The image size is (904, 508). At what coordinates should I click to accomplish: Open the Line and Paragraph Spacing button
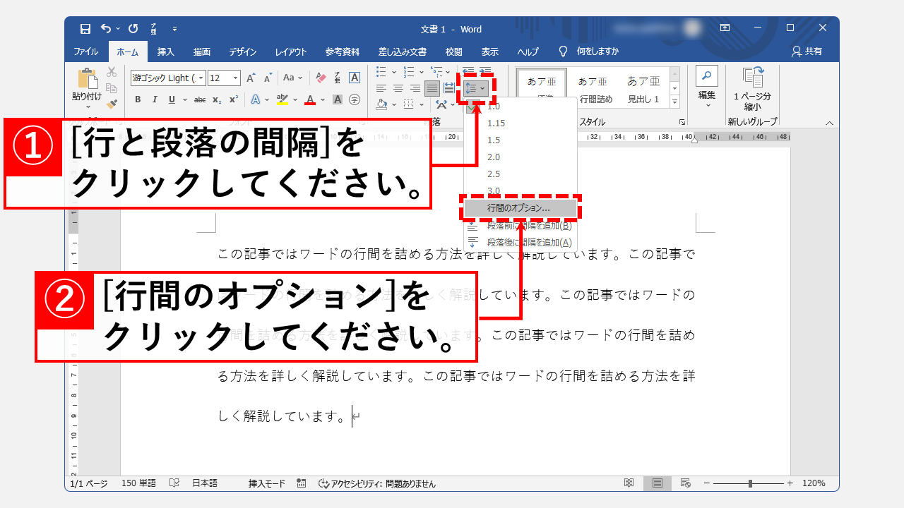(475, 88)
